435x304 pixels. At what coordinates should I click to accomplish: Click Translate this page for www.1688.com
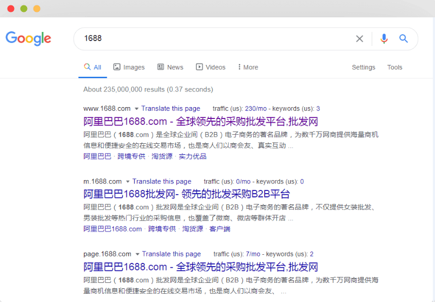170,108
